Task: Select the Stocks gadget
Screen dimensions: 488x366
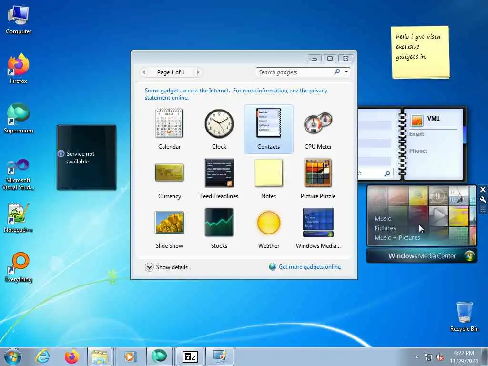Action: click(x=219, y=228)
